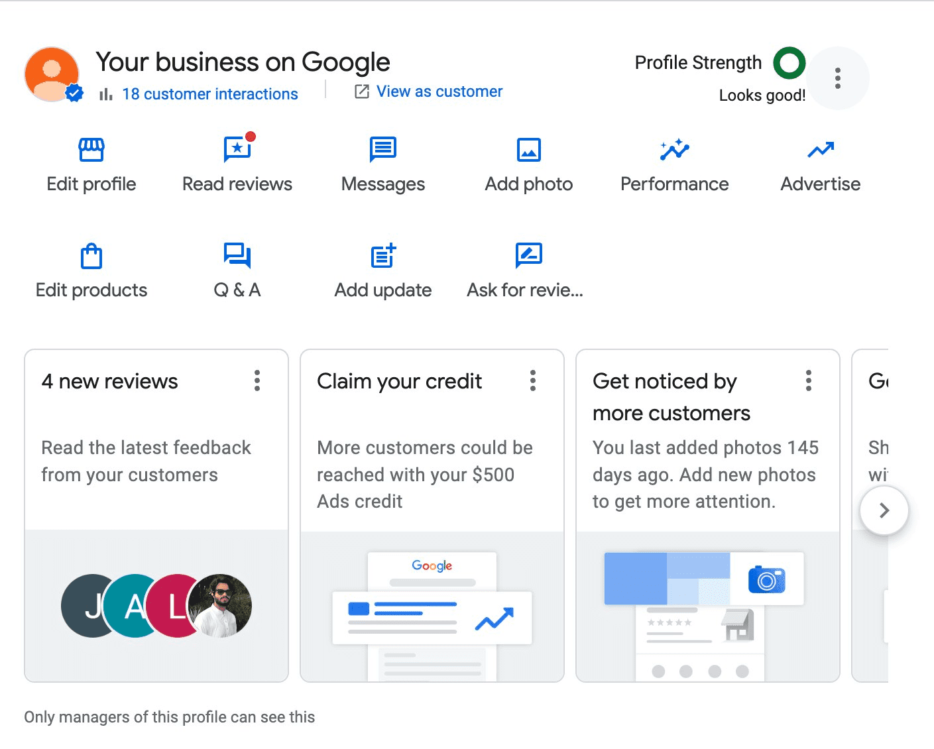Click the Add photo icon

(528, 150)
